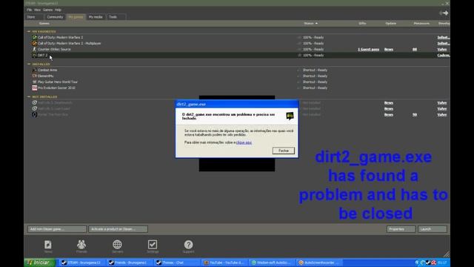Open Metascore 88 link for Counter-Strike: Source
Screen dimensions: 474x267
coord(415,50)
